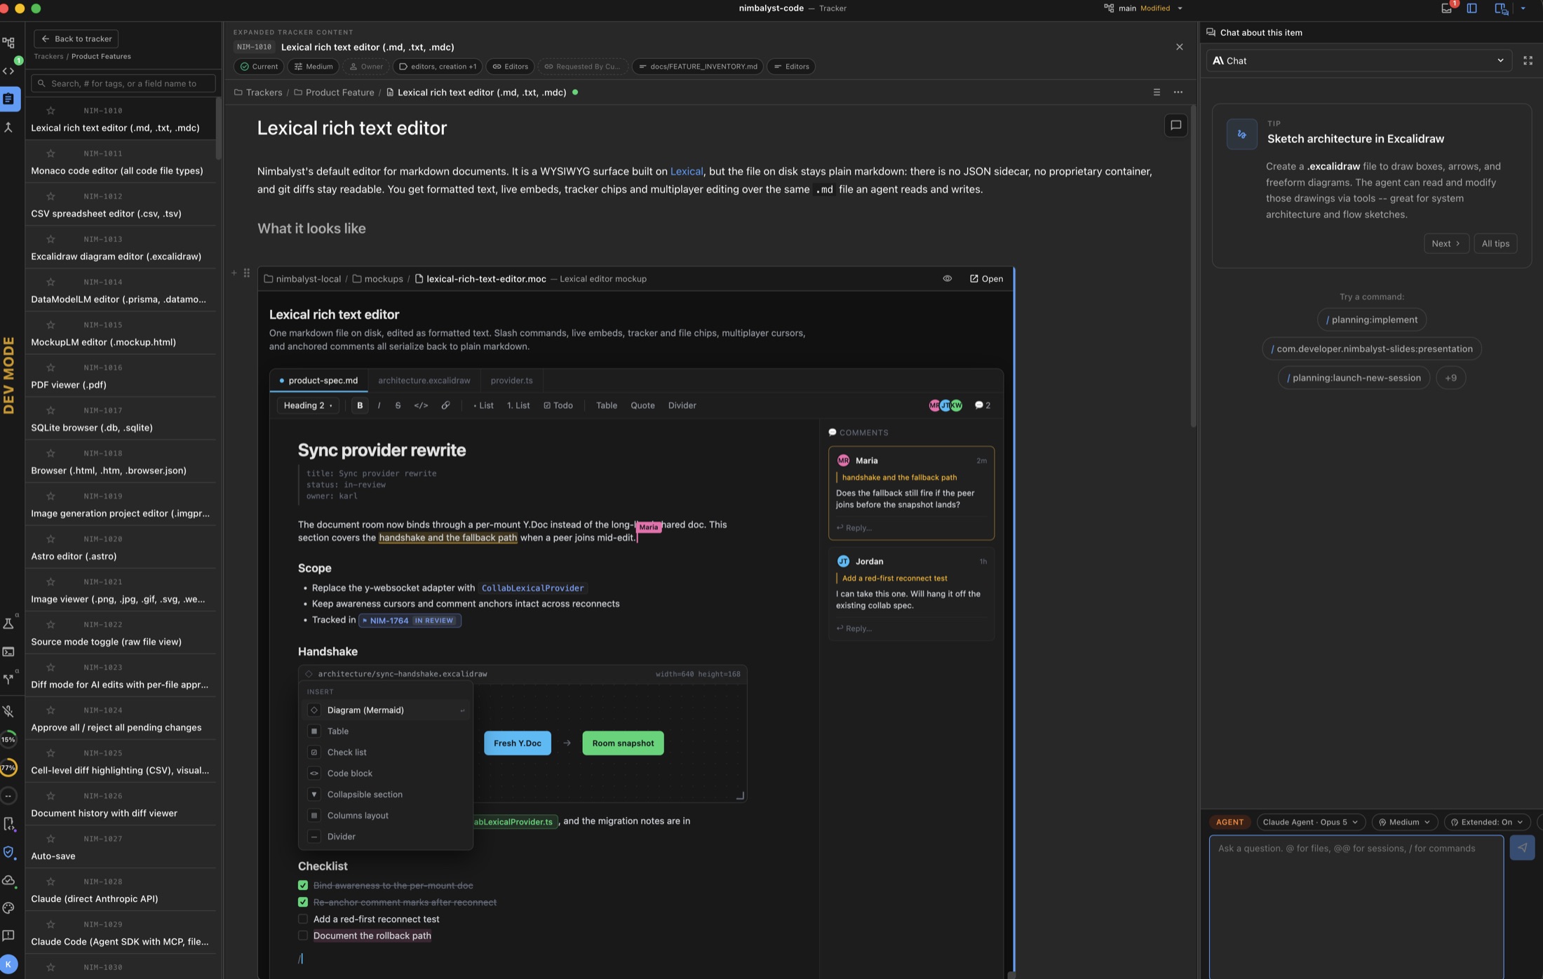Open the Claude Agent Opus 5 model dropdown
Screen dimensions: 1543x979
1310,822
